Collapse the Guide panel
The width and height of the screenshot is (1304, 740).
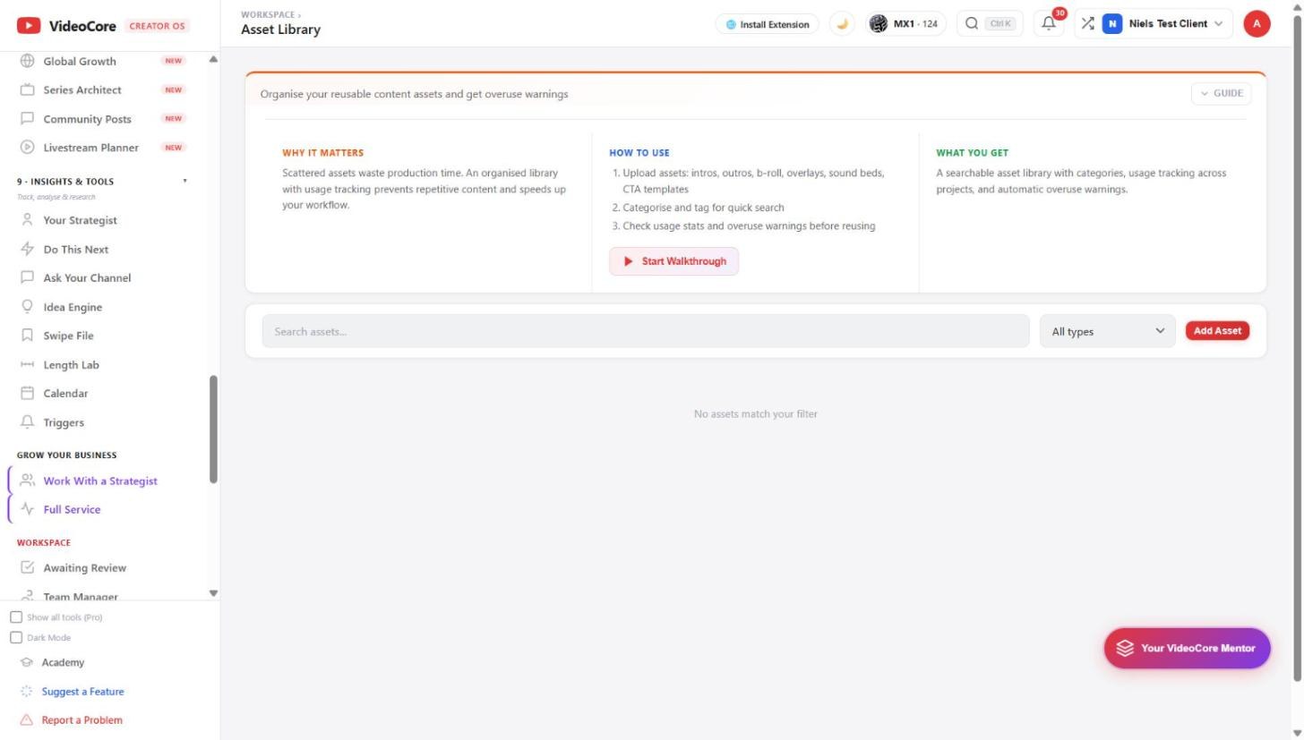pos(1221,93)
